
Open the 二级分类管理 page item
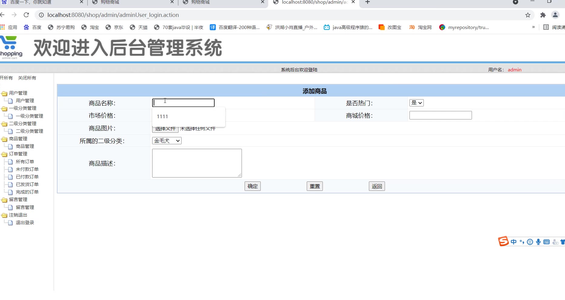(x=29, y=131)
